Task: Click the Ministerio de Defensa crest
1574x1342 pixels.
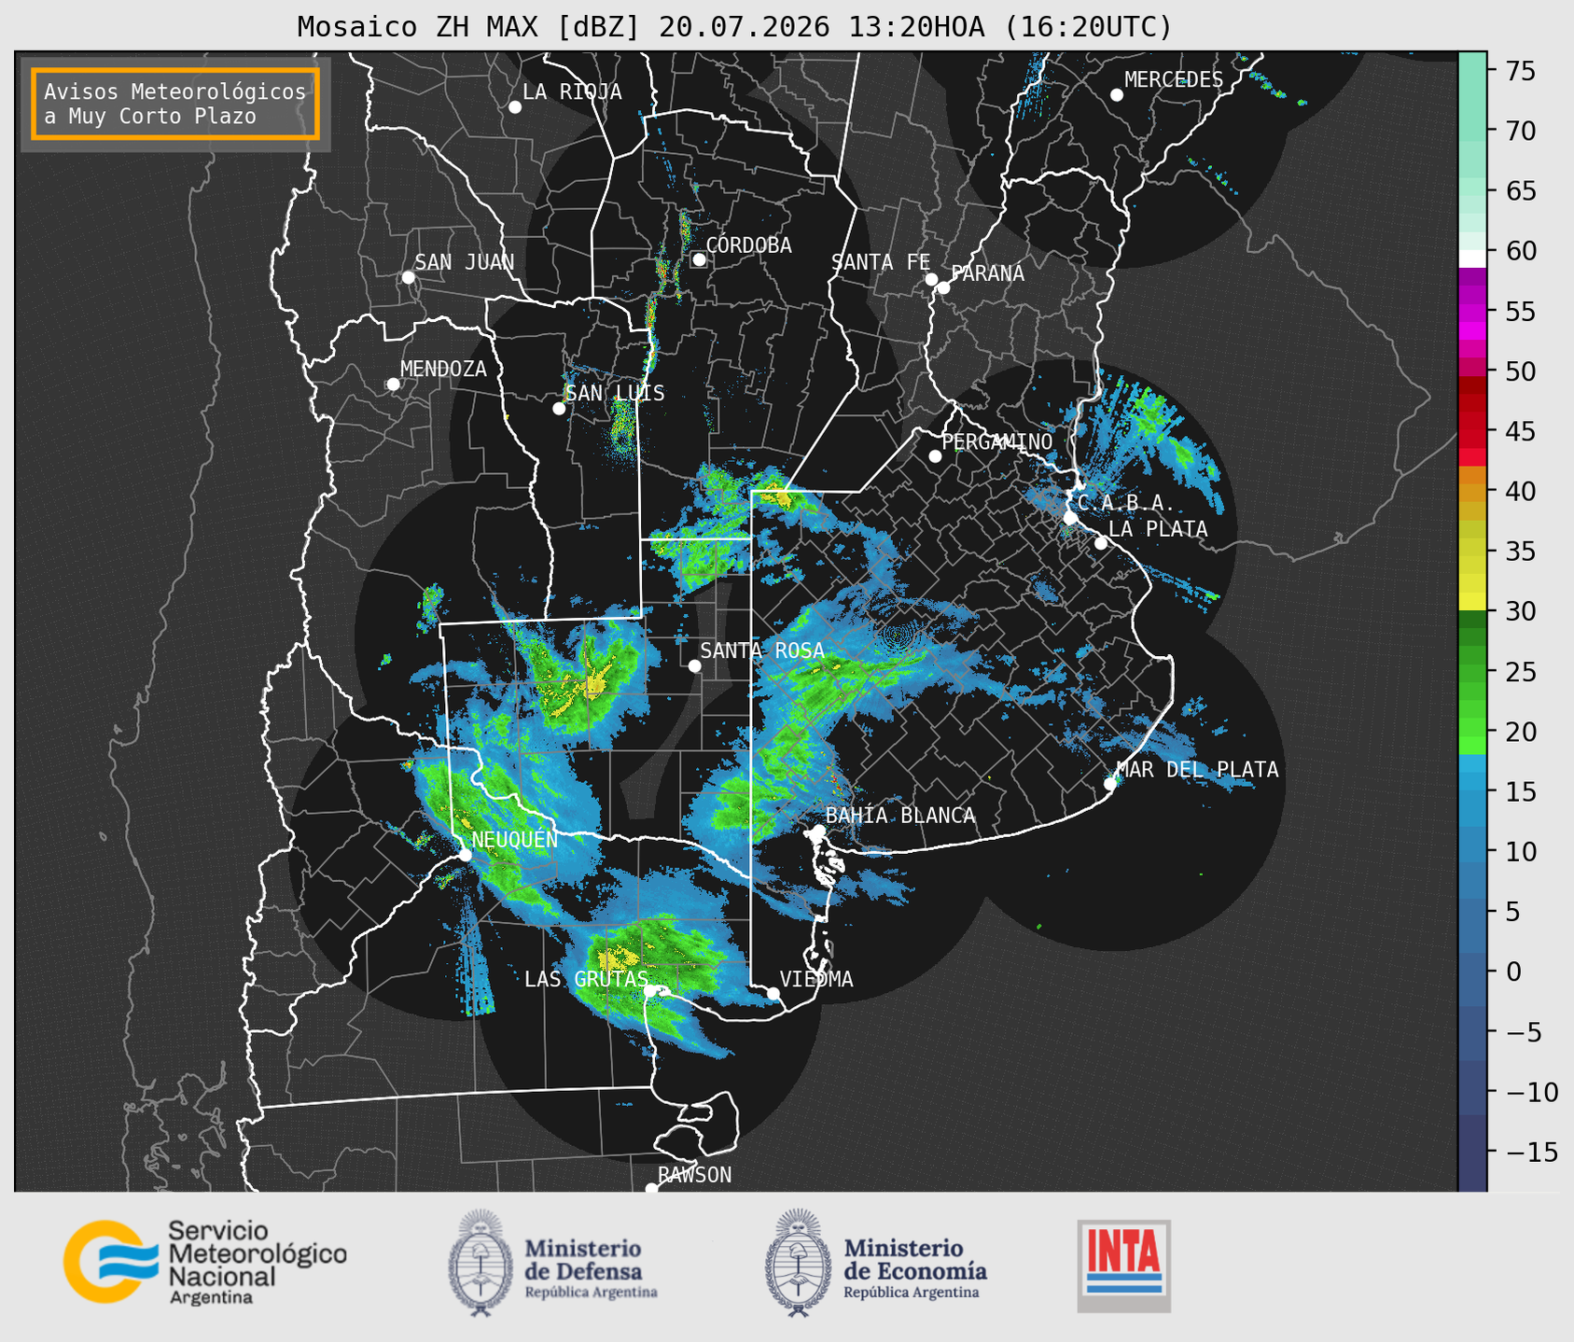Action: click(481, 1263)
